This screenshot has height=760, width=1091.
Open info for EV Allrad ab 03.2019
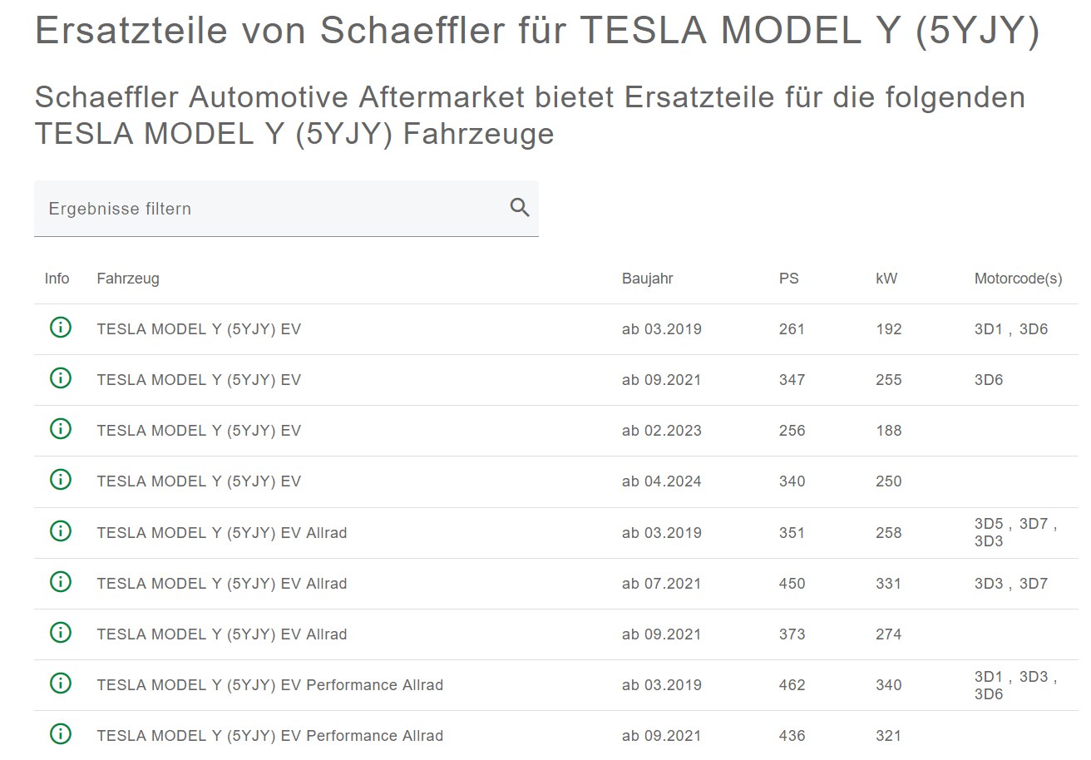click(x=59, y=531)
